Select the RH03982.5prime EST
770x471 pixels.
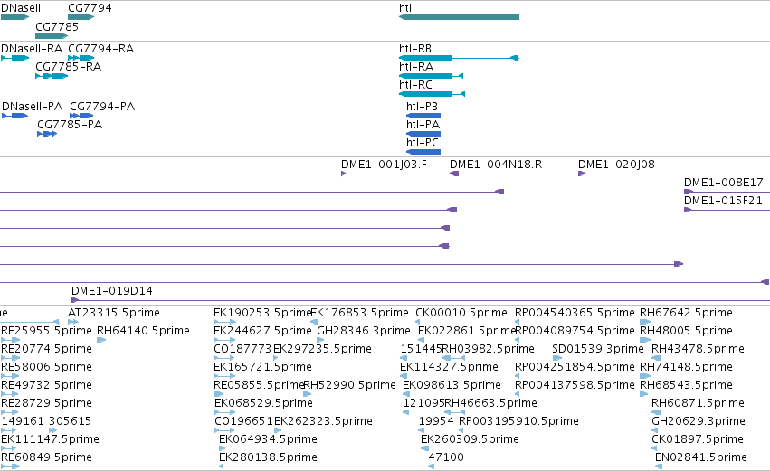(x=453, y=358)
